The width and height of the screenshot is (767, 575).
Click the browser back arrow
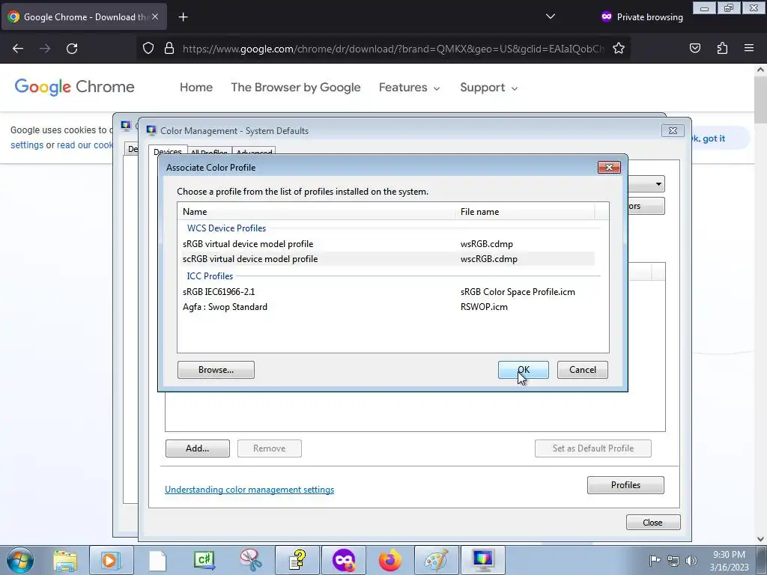(18, 49)
